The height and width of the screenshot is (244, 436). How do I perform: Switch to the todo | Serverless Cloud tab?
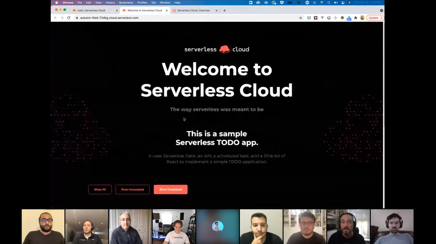(91, 11)
